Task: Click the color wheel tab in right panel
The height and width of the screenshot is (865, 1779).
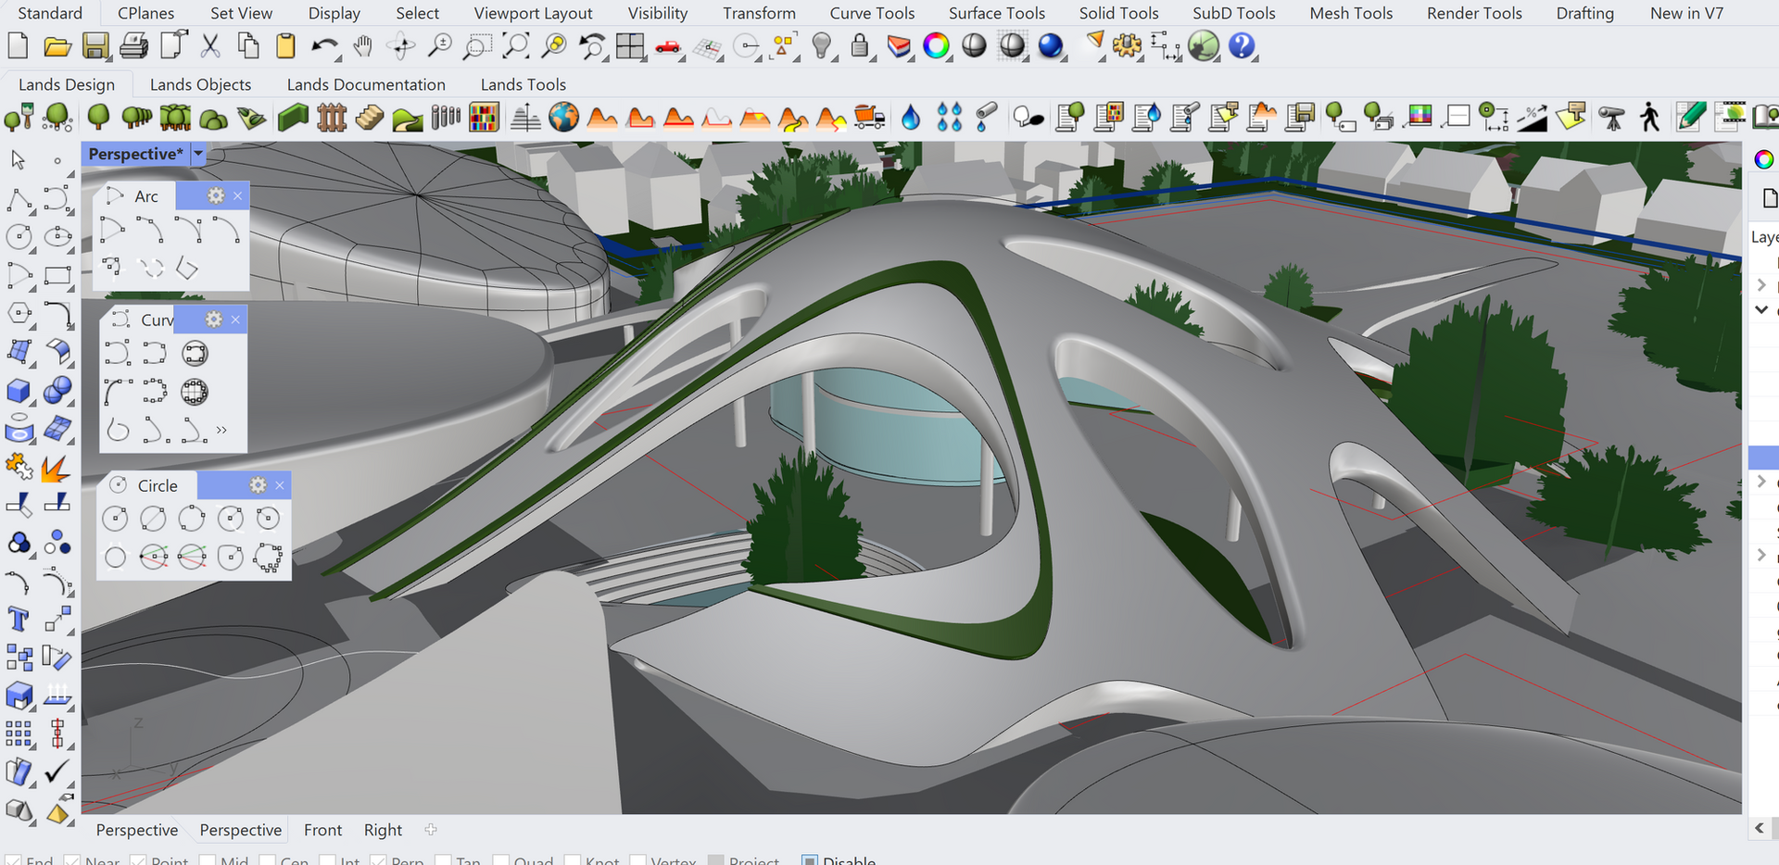Action: [1764, 159]
